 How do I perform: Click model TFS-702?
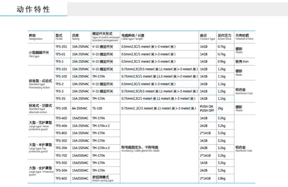click(61, 156)
